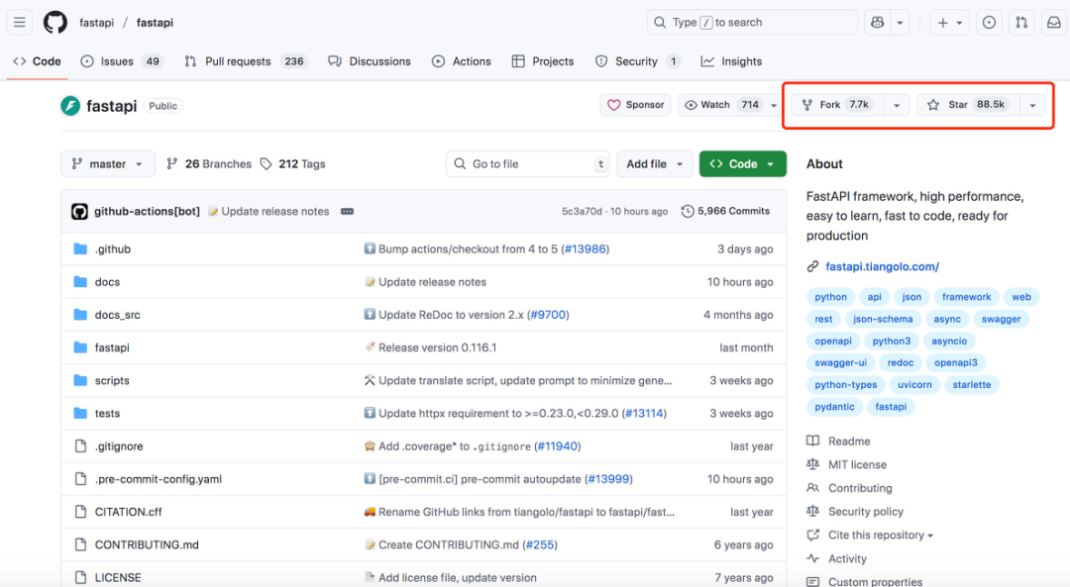Click the Fork button

point(838,105)
